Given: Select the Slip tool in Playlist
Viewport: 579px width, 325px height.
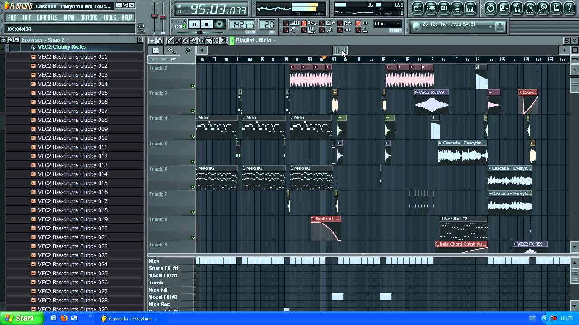Looking at the screenshot, I should 201,41.
